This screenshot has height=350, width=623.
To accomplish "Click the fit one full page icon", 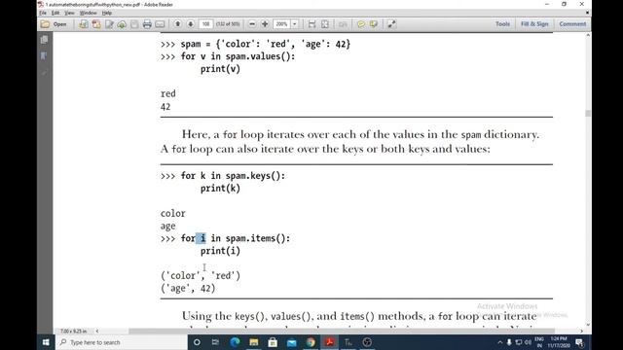I will [325, 24].
